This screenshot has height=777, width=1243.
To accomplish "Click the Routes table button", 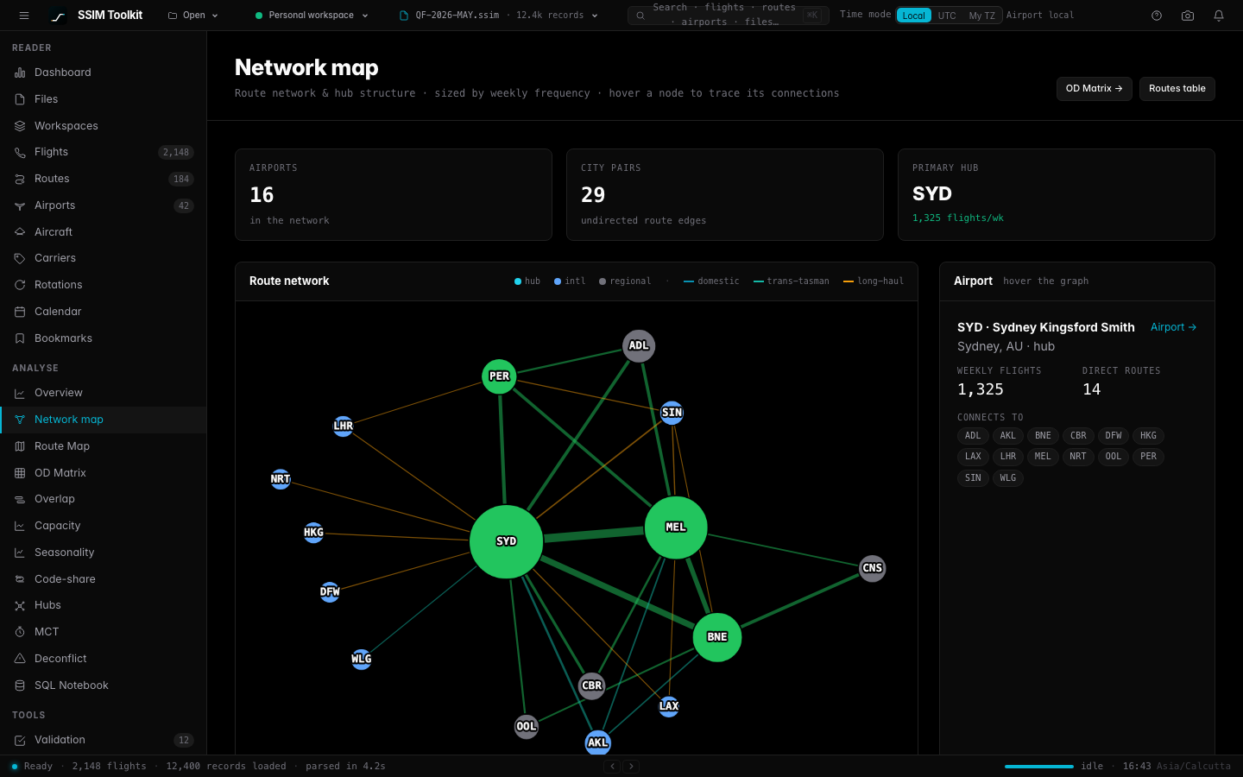I will point(1177,89).
